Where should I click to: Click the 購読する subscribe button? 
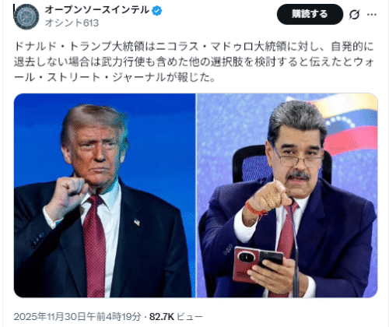click(310, 14)
